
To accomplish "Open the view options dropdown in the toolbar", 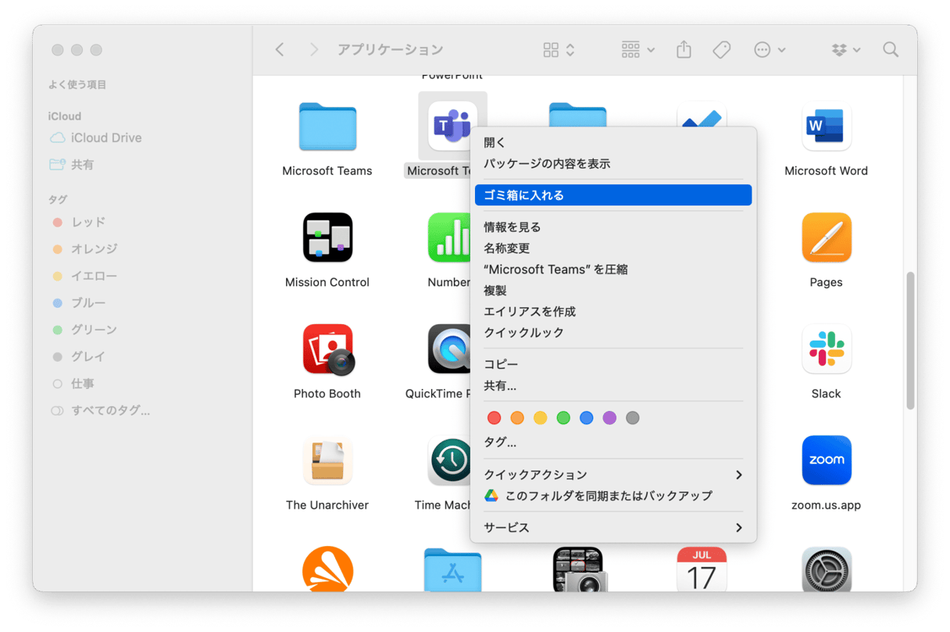I will [556, 49].
